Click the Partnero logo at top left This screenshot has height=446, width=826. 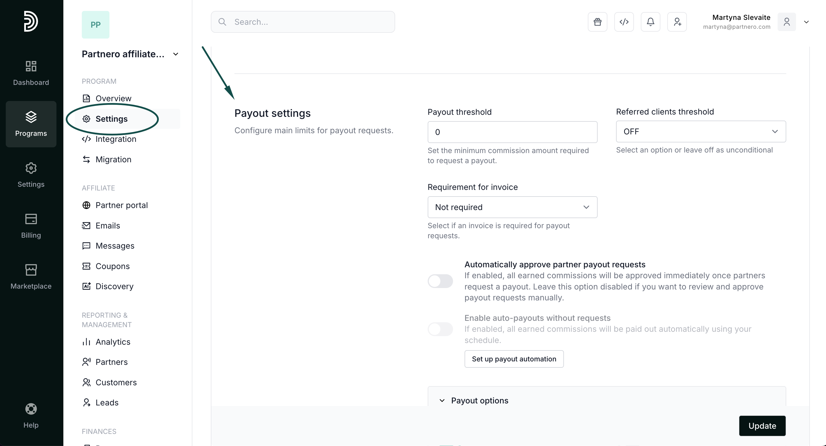31,21
